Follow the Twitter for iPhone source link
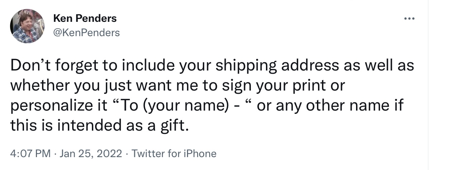This screenshot has height=170, width=449. point(174,154)
